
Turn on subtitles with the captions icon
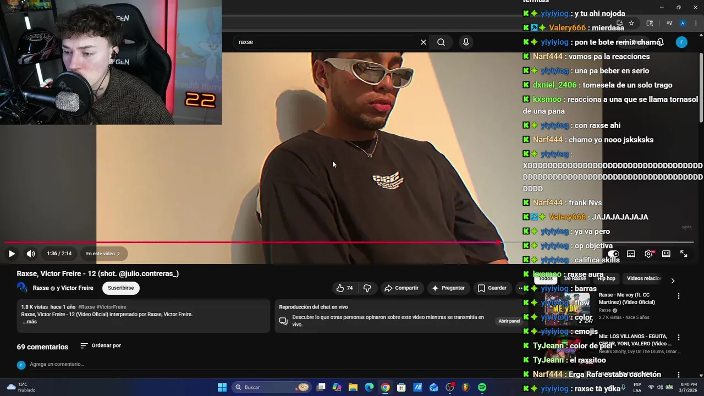click(631, 254)
